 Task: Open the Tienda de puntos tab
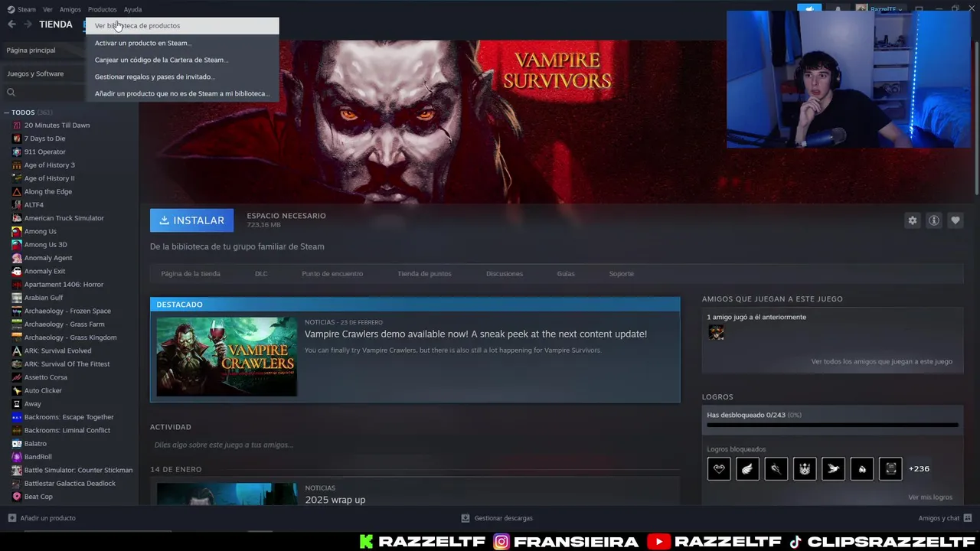point(424,273)
